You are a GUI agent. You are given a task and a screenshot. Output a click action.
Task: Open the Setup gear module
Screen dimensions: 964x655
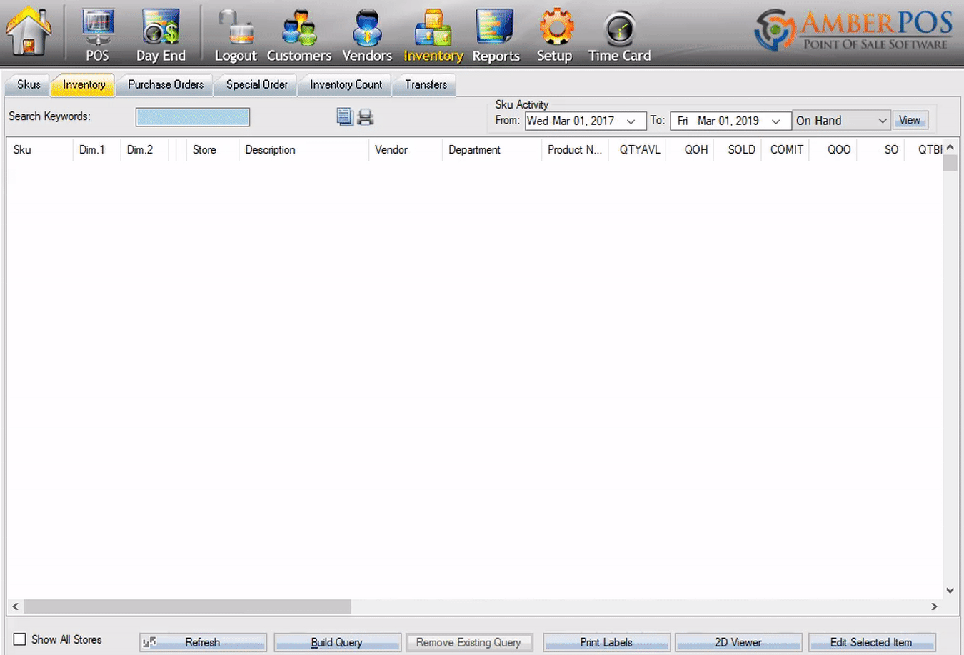click(x=555, y=35)
